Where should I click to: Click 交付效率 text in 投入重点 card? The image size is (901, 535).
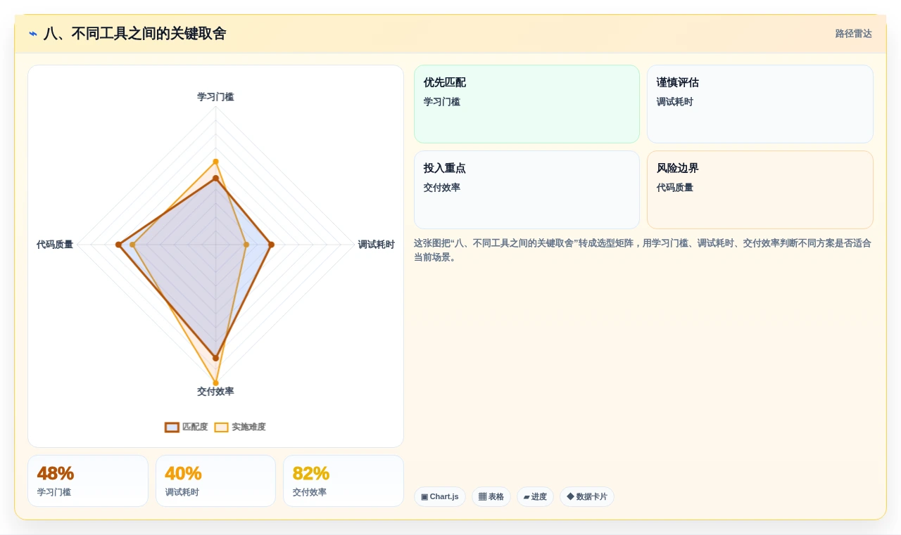coord(442,188)
